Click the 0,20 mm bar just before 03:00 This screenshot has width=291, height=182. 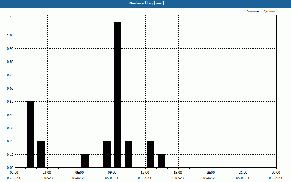pyautogui.click(x=41, y=154)
